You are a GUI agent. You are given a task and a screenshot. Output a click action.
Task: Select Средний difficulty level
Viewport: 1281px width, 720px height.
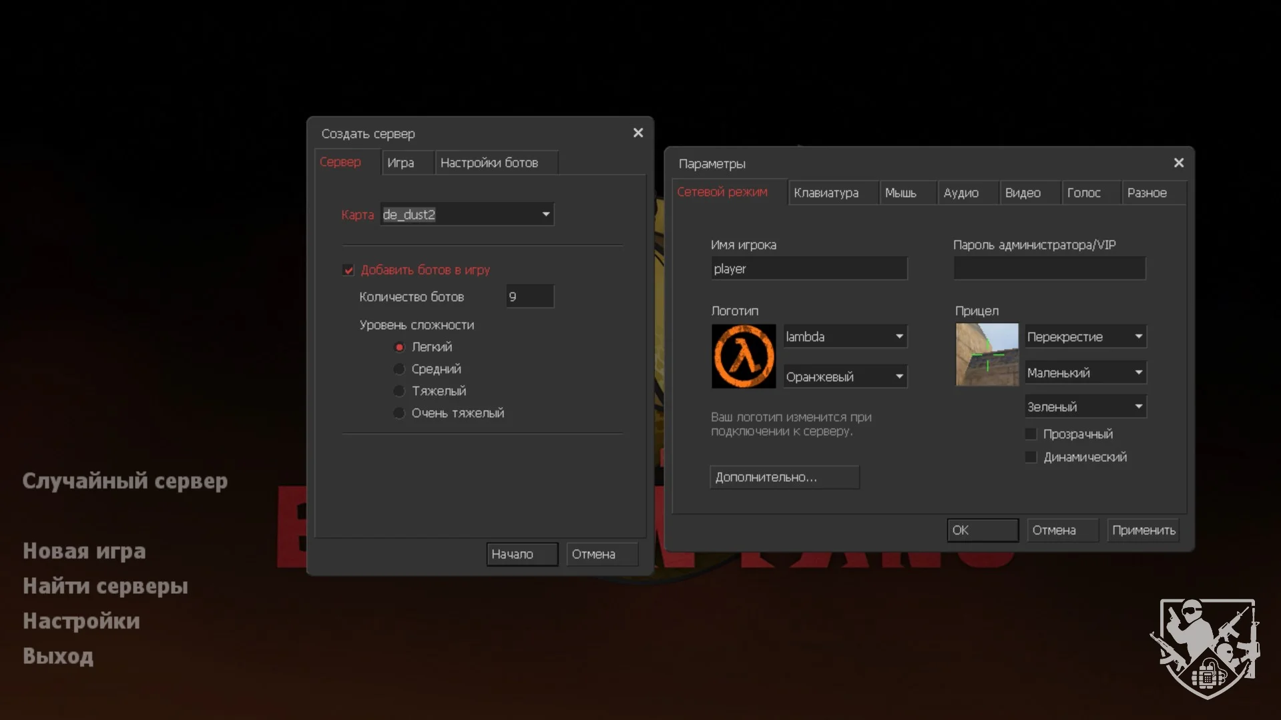(399, 369)
